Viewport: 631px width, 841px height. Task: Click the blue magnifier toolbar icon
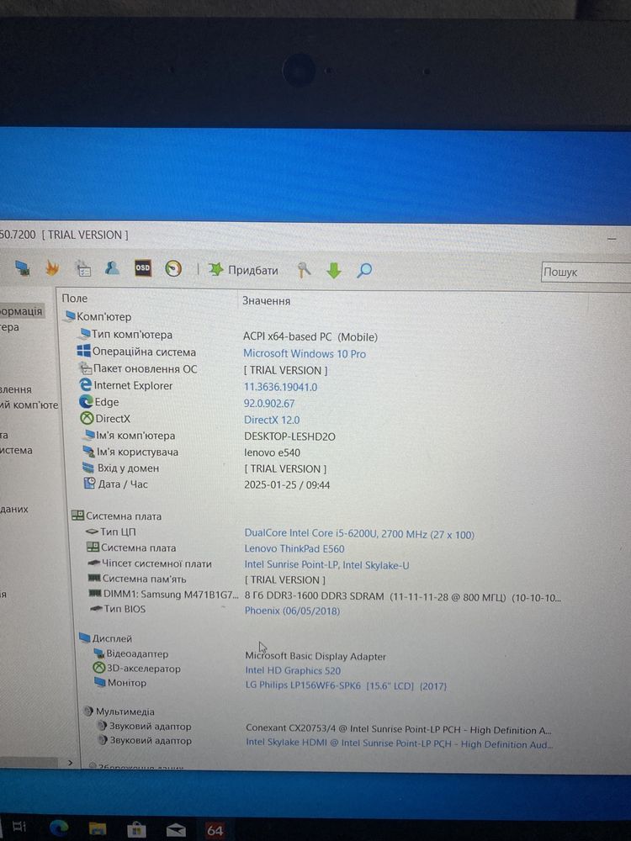click(364, 270)
